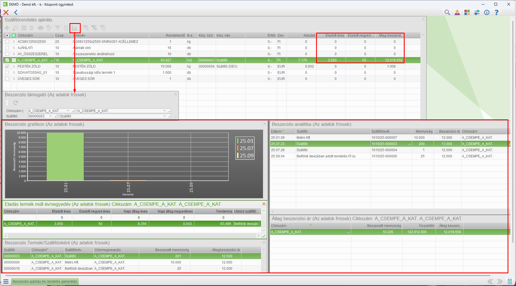Toggle the select-all checkbox in table header
Viewport: 516px width, 286px height.
pos(7,35)
